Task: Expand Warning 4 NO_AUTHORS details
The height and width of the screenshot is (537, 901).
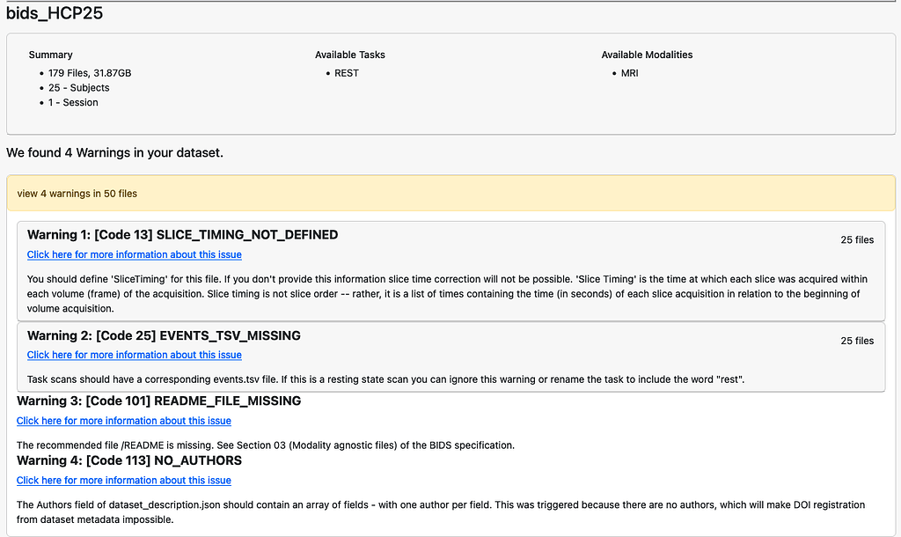Action: coord(129,460)
